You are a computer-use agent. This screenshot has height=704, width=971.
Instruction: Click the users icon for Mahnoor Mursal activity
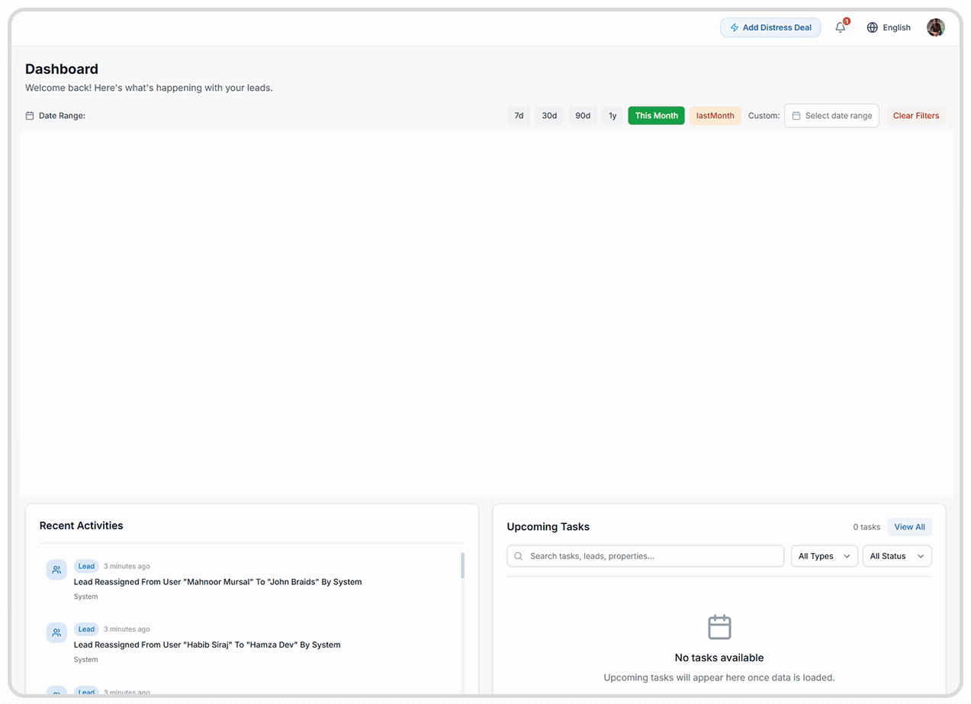[56, 570]
